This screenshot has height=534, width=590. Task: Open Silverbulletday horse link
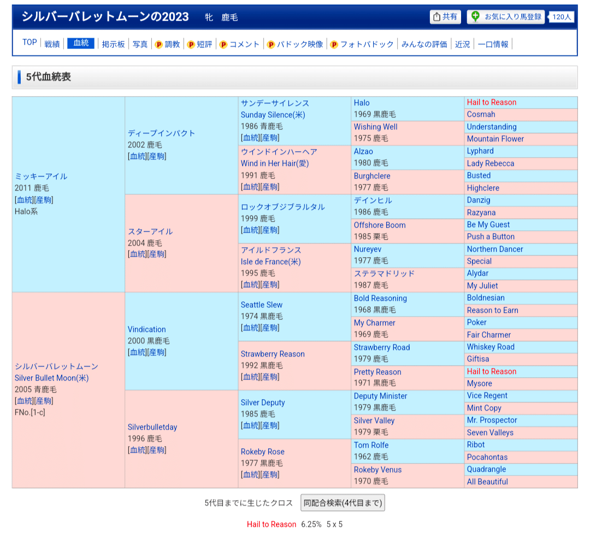tap(152, 427)
